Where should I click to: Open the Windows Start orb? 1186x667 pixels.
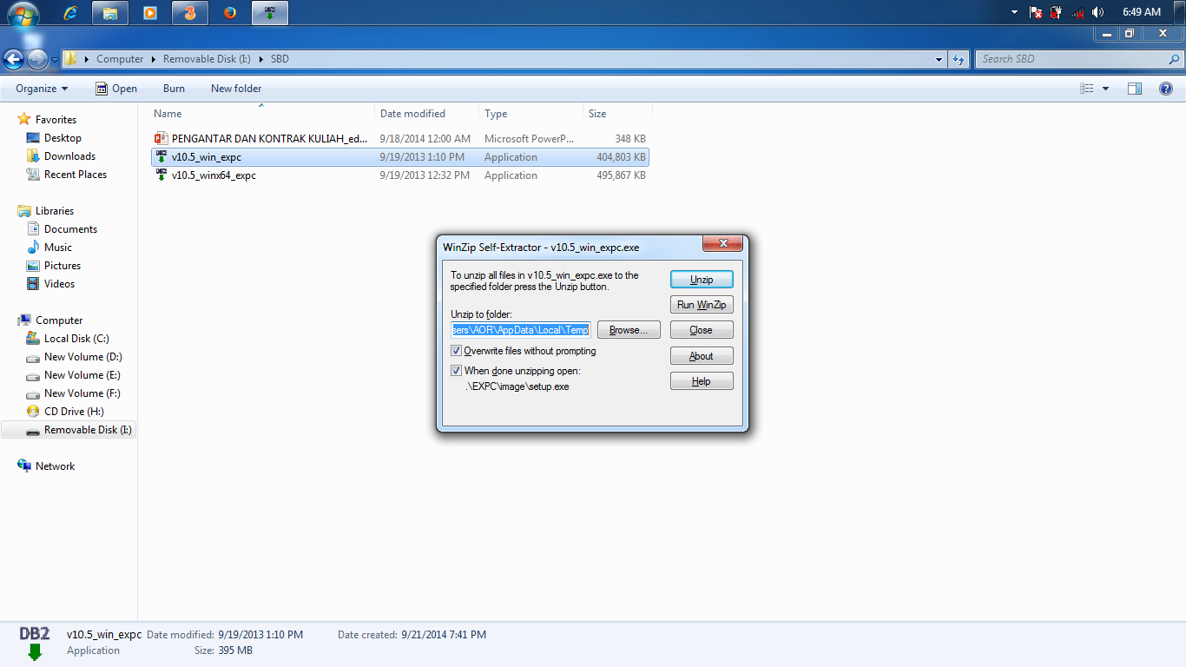tap(23, 13)
